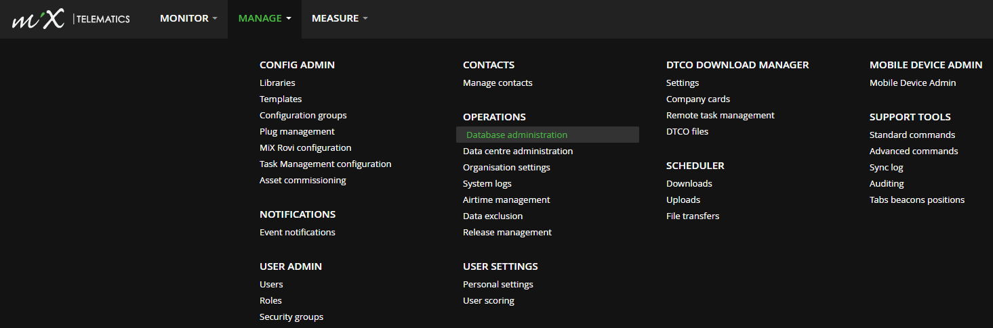Open Remote task management
The image size is (993, 328).
721,116
